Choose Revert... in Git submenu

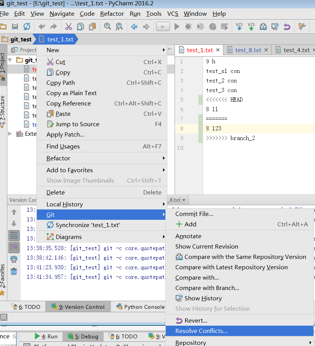pos(240,320)
